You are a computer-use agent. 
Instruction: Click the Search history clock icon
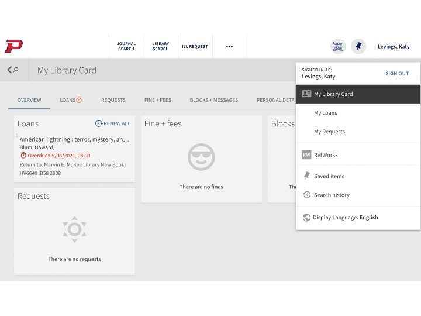(306, 195)
